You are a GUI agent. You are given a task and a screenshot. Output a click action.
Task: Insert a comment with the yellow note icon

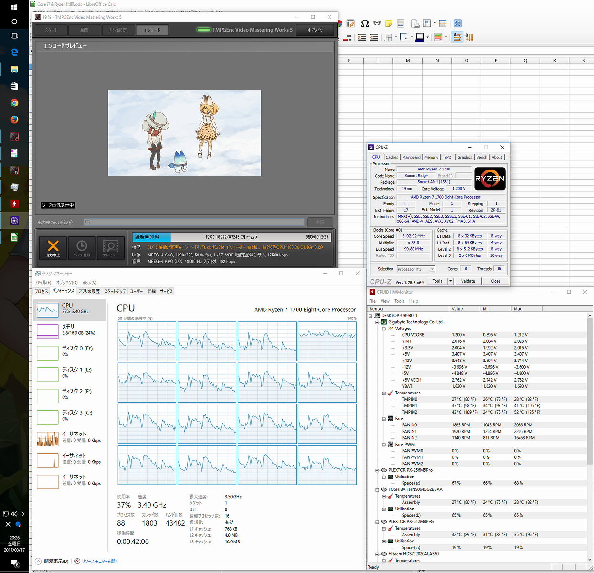389,23
